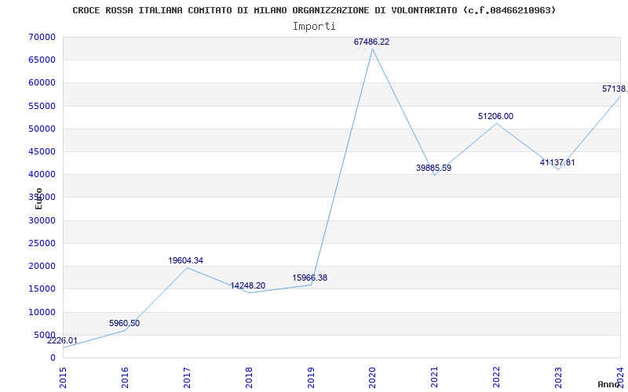628x392 pixels.
Task: Click the 2017 x-axis label
Action: 187,378
